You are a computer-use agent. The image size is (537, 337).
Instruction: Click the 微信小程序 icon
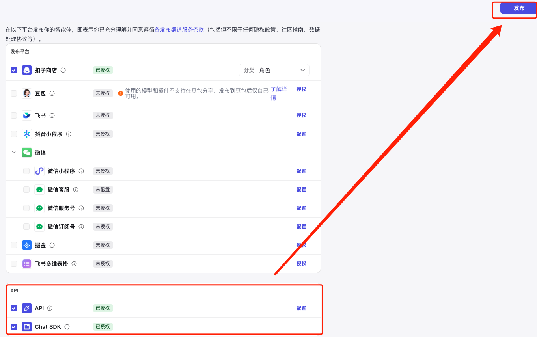39,171
